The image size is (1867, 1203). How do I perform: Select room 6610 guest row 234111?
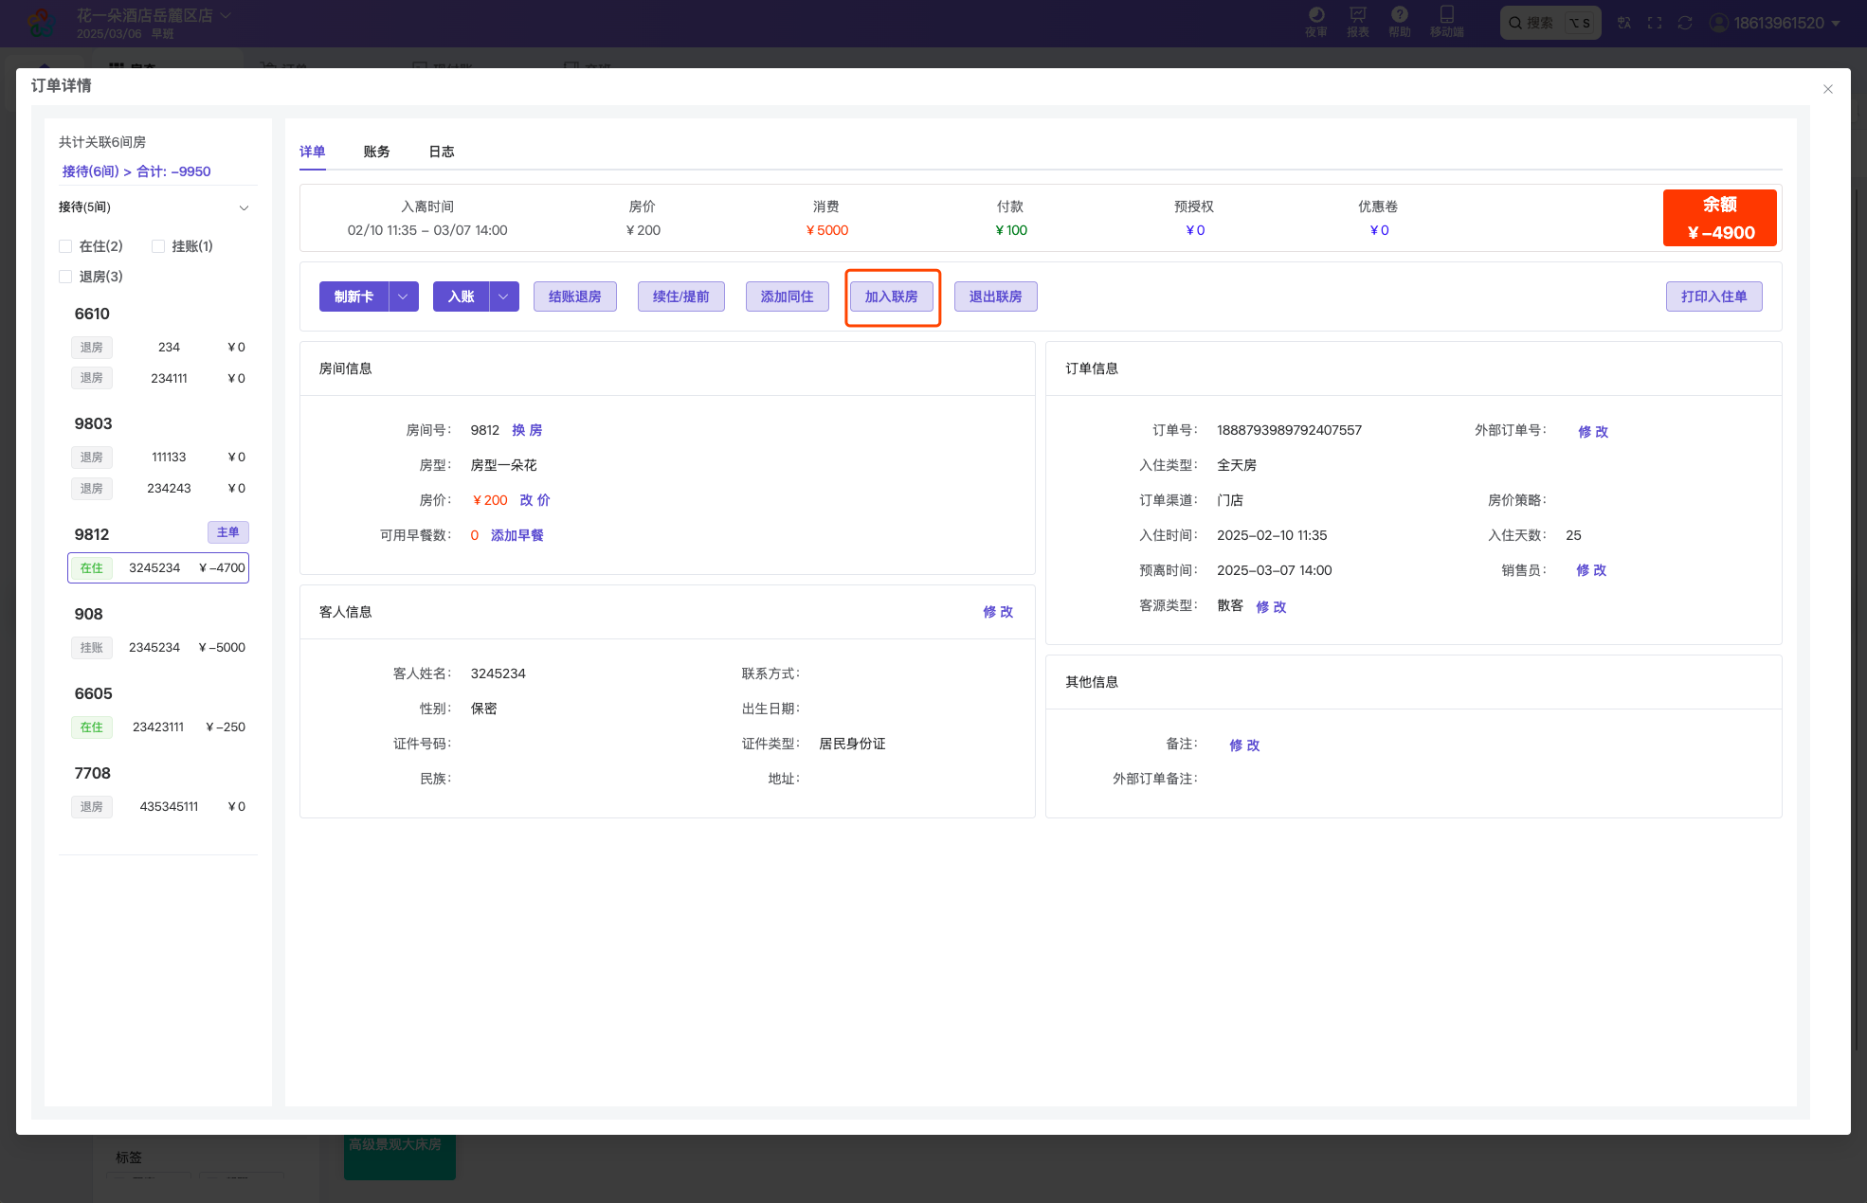[158, 378]
